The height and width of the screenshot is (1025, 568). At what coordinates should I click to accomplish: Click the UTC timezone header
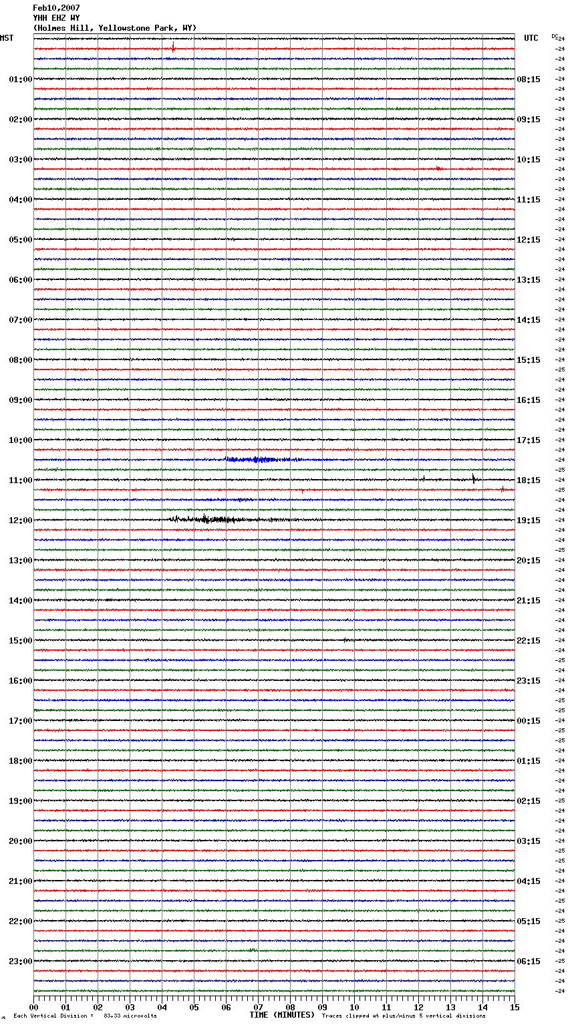point(531,38)
